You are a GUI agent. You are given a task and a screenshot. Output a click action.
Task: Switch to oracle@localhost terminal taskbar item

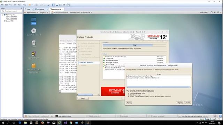click(x=70, y=116)
